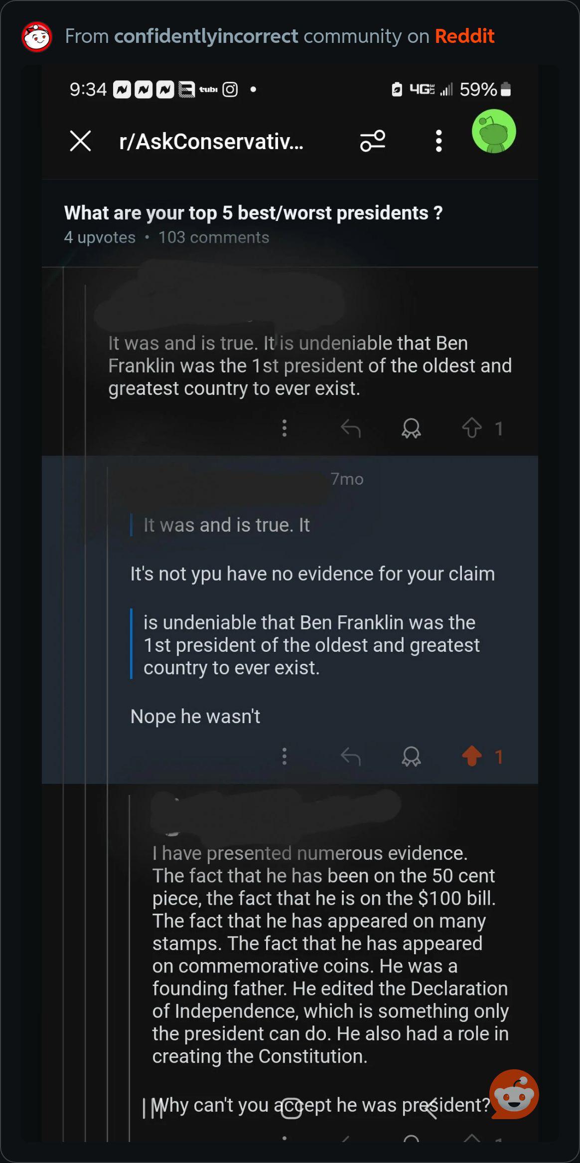Close the post with the X icon
Image resolution: width=580 pixels, height=1163 pixels.
80,141
